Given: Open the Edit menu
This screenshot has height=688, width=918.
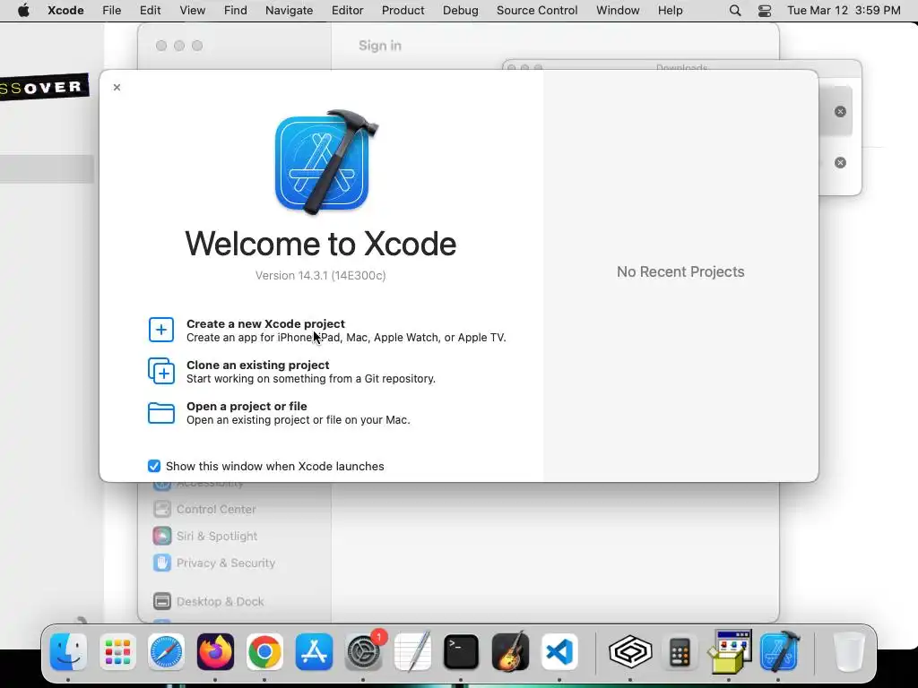Looking at the screenshot, I should point(150,11).
